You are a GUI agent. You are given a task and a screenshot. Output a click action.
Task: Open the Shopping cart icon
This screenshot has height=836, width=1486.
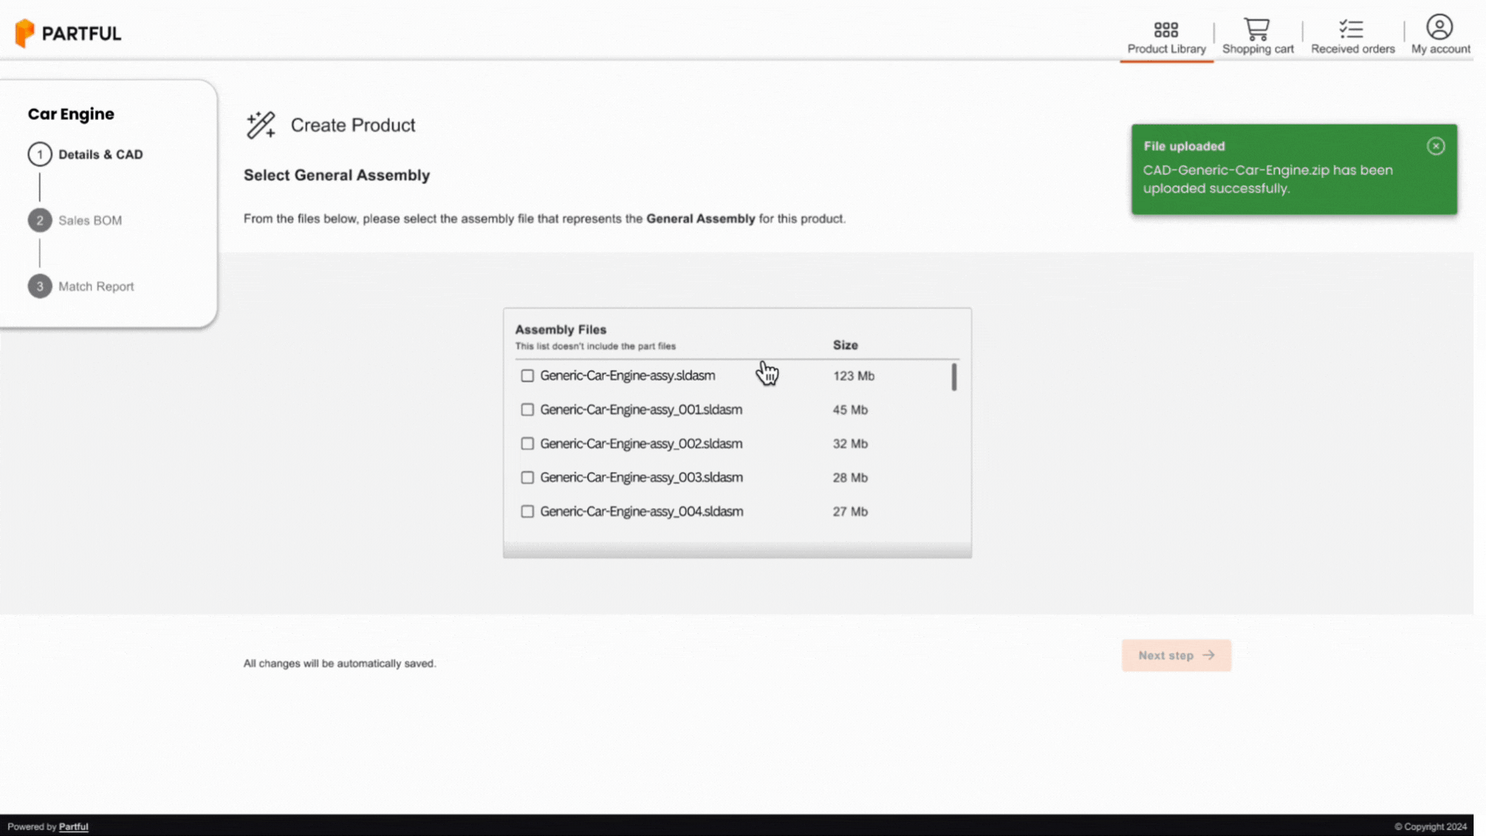pos(1258,29)
